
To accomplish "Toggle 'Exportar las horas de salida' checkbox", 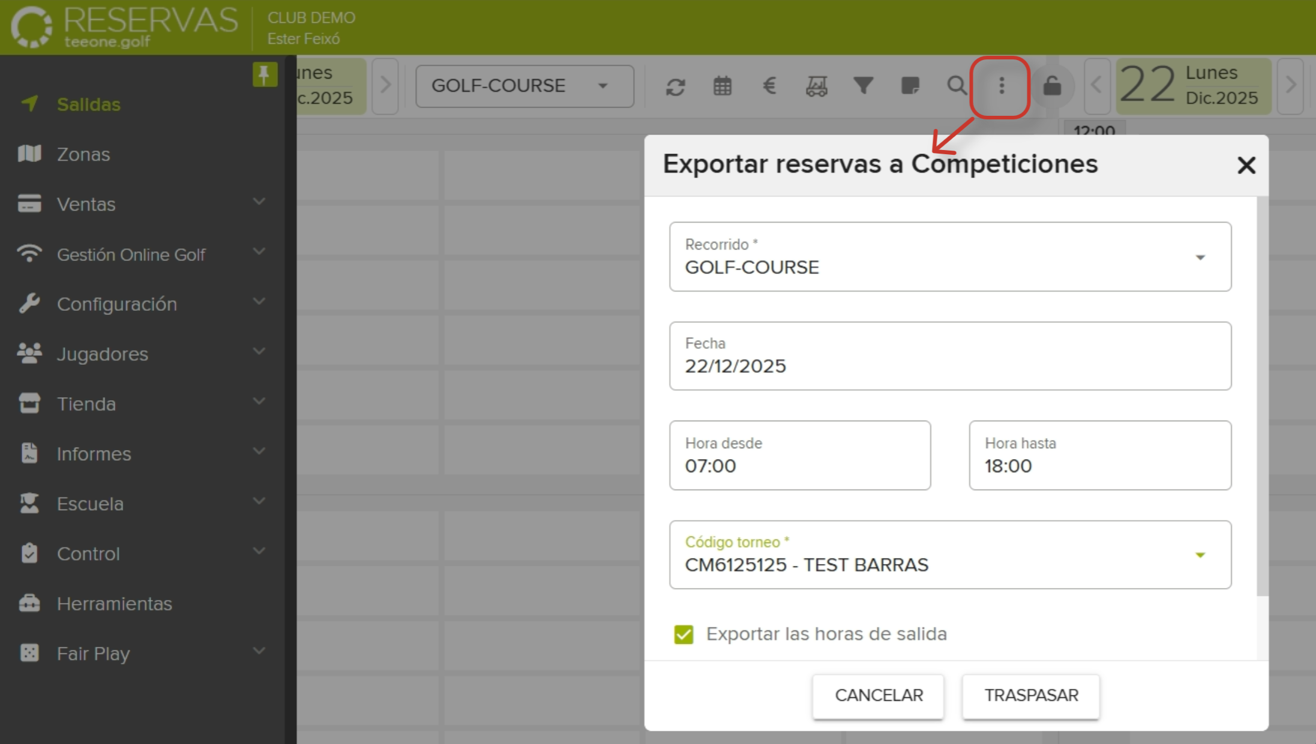I will click(683, 634).
